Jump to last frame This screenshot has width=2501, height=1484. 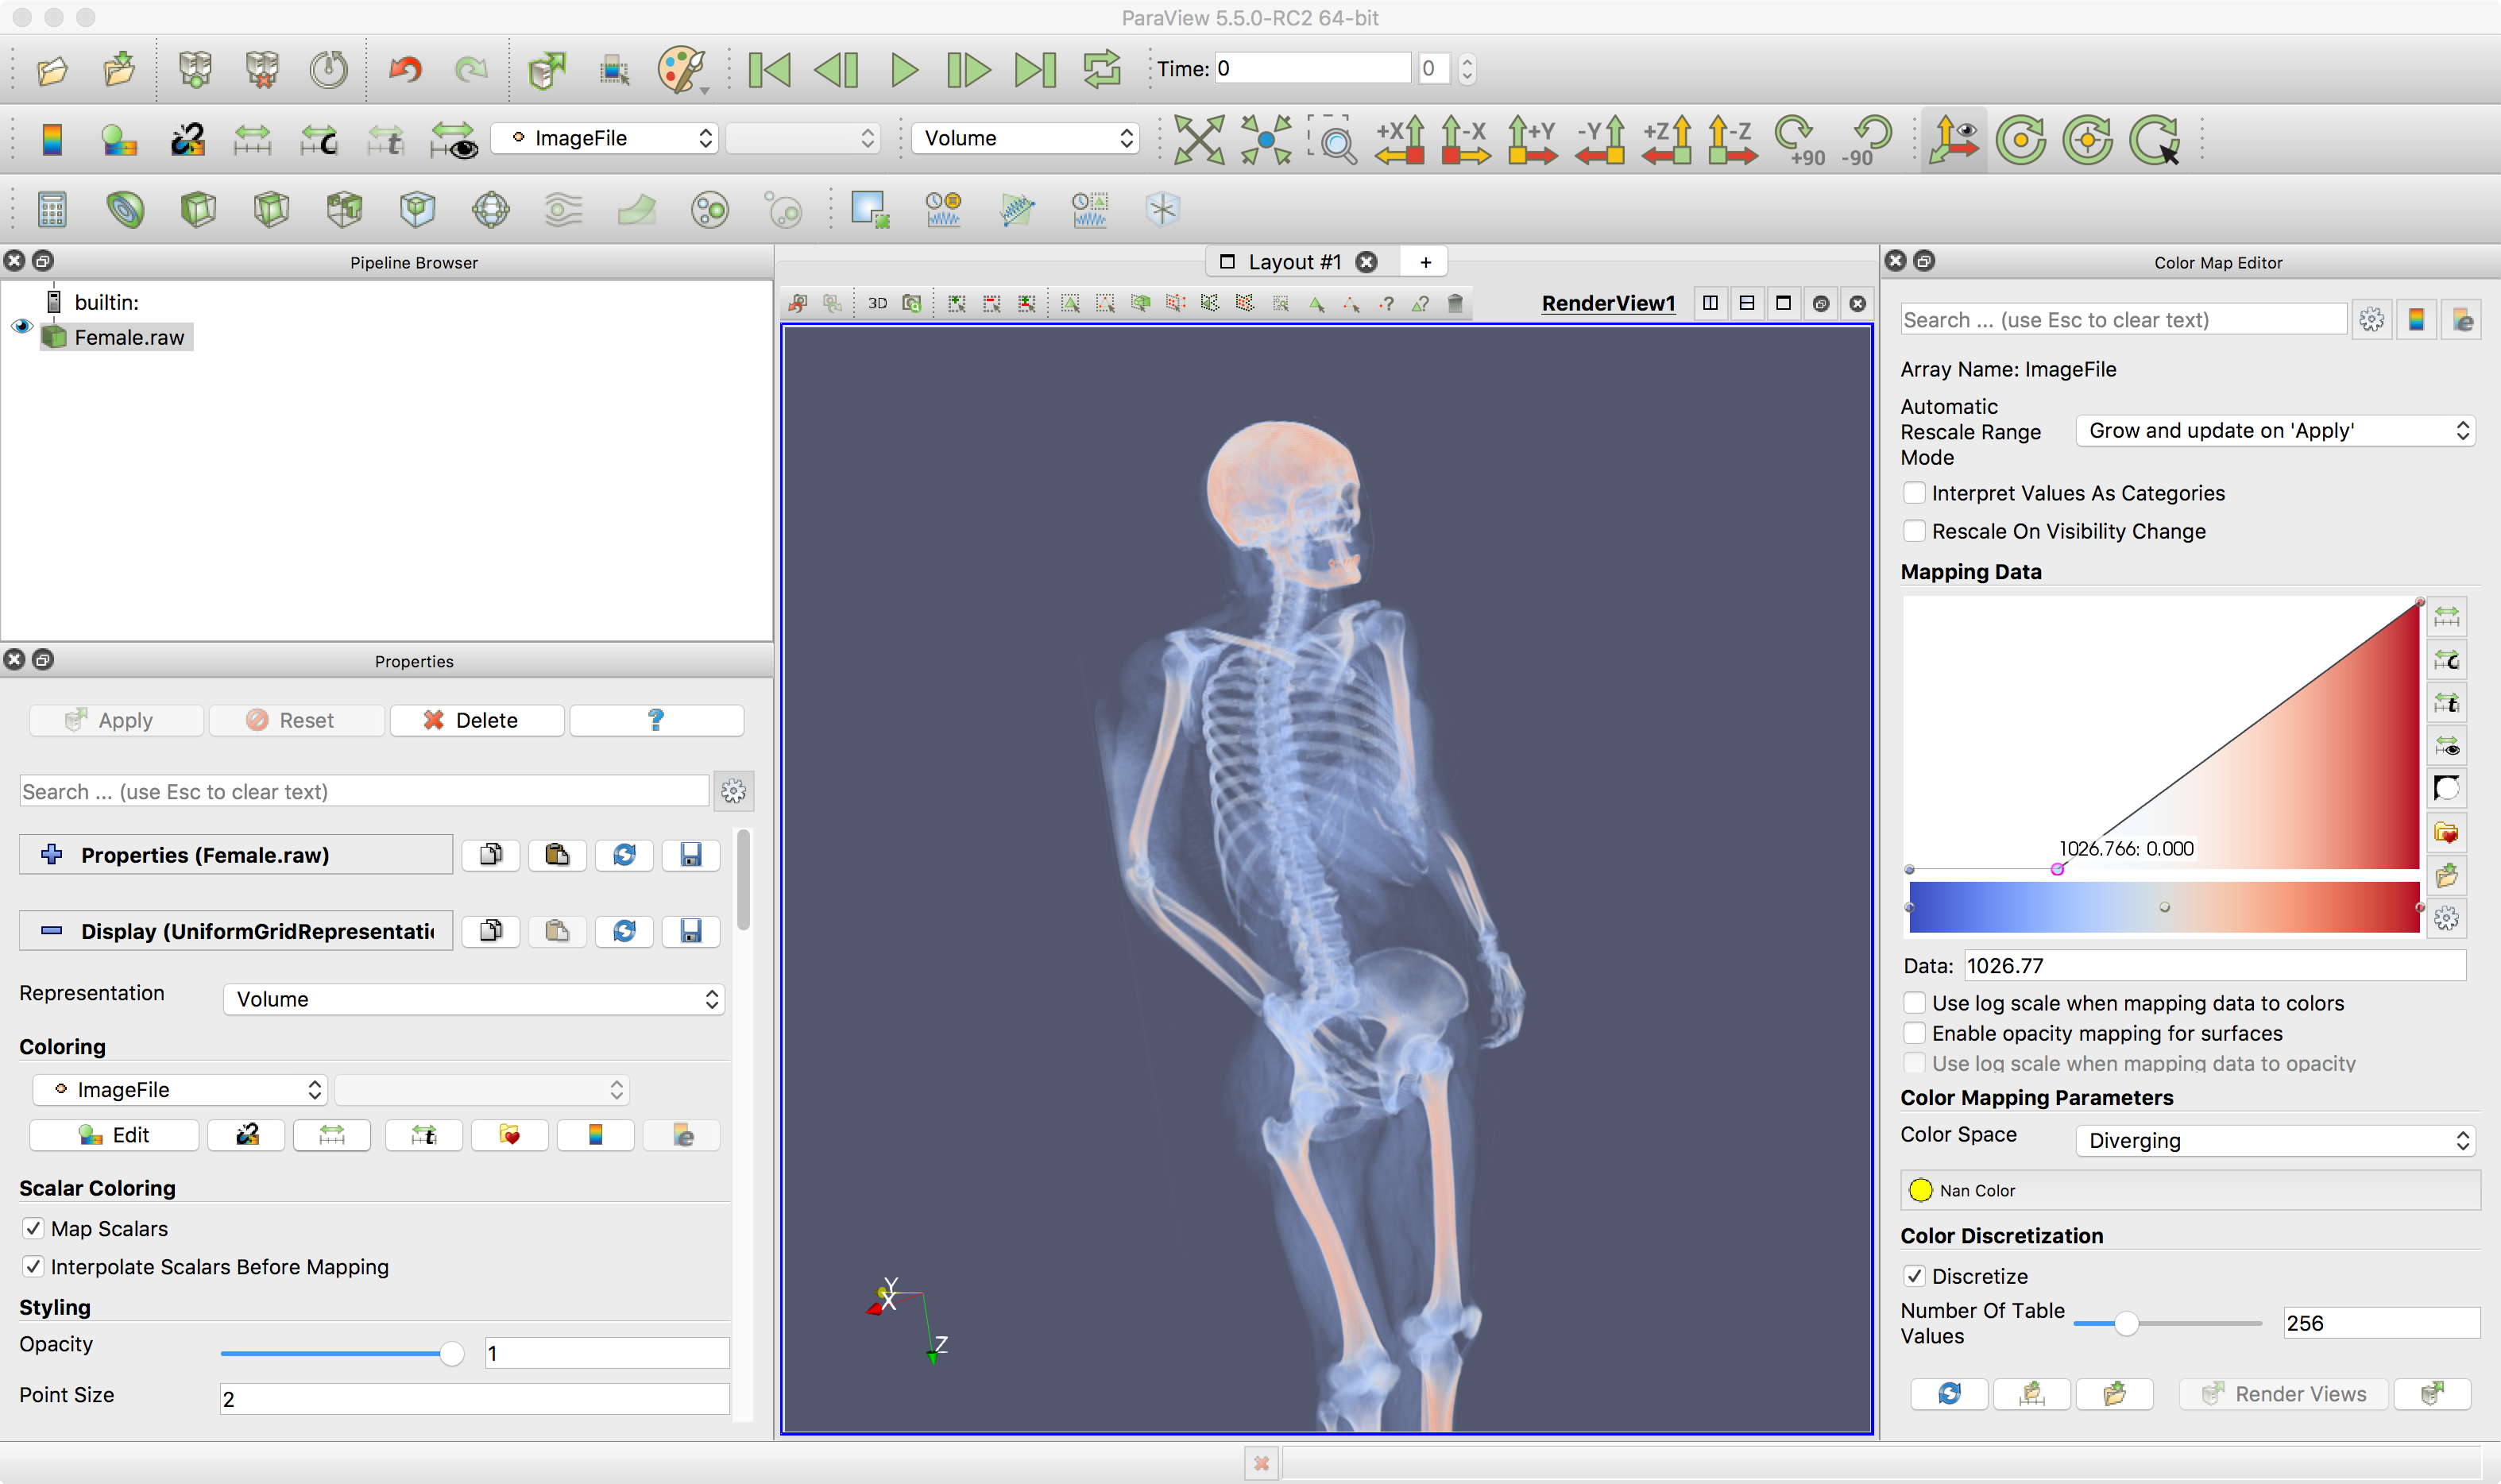click(1035, 69)
